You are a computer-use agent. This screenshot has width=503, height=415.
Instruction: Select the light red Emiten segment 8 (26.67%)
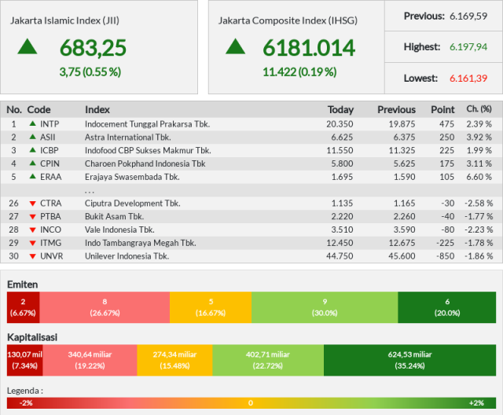(x=105, y=307)
